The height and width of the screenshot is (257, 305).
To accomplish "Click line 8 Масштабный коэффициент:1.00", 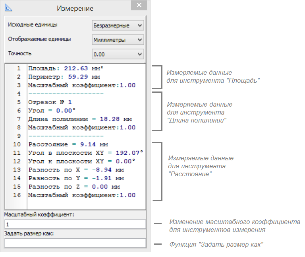I will [82, 127].
